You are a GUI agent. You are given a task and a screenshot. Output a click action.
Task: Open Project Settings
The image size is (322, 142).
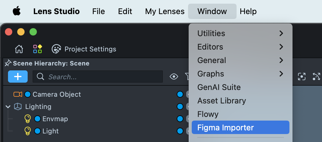pos(84,49)
